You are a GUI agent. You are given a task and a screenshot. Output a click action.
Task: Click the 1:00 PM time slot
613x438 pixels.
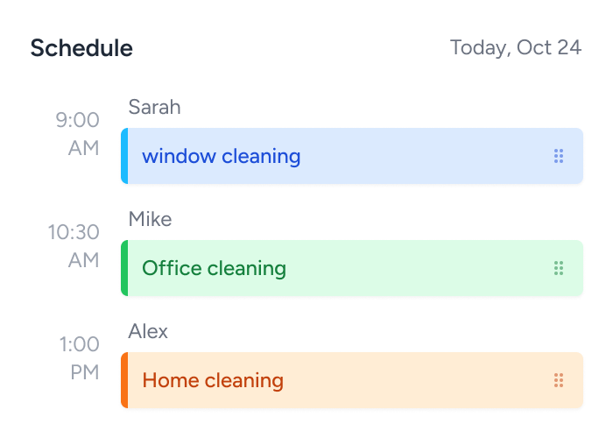tap(80, 358)
